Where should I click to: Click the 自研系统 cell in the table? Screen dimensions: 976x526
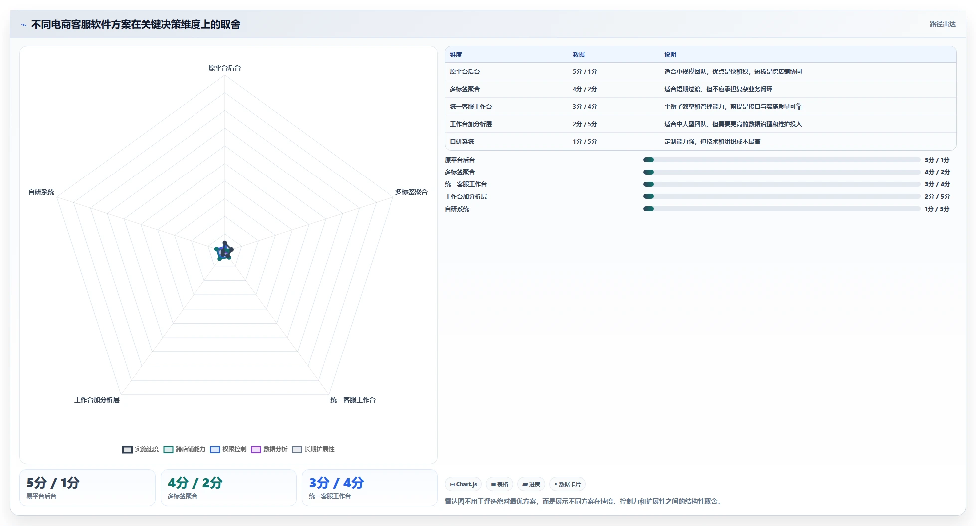pos(462,142)
